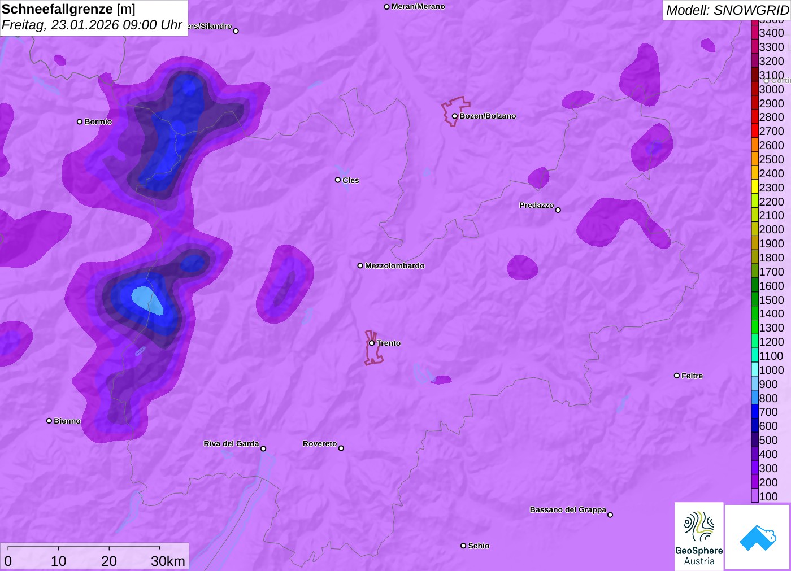
Task: Click the Schneefallgrenze [m] title
Action: (69, 10)
